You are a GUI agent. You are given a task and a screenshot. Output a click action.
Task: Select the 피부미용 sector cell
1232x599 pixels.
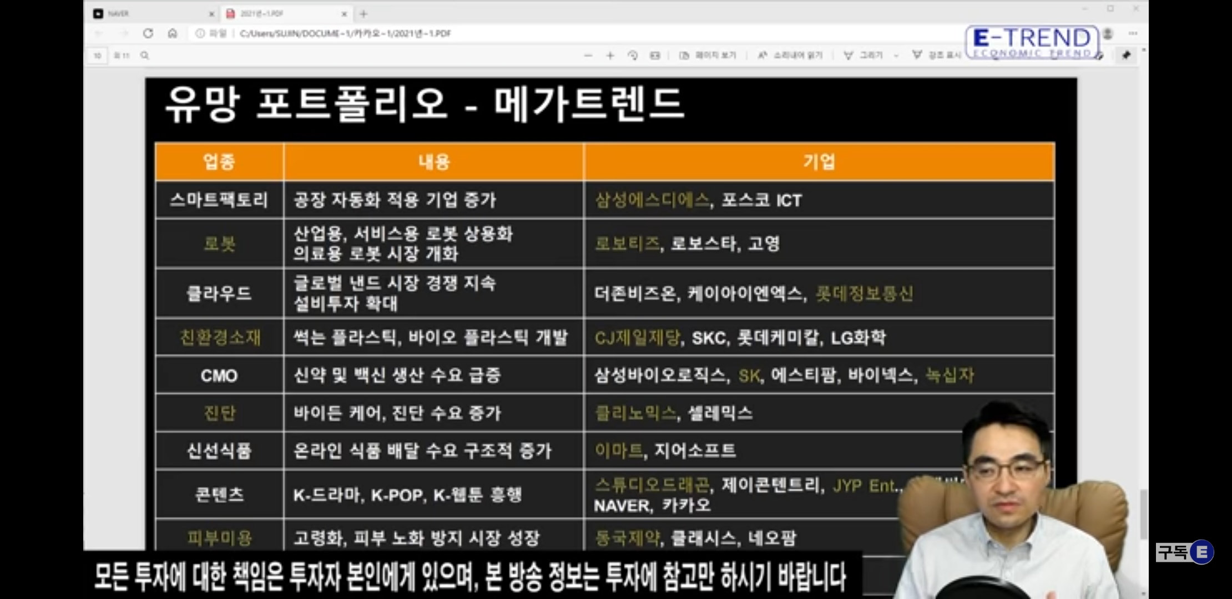[220, 537]
